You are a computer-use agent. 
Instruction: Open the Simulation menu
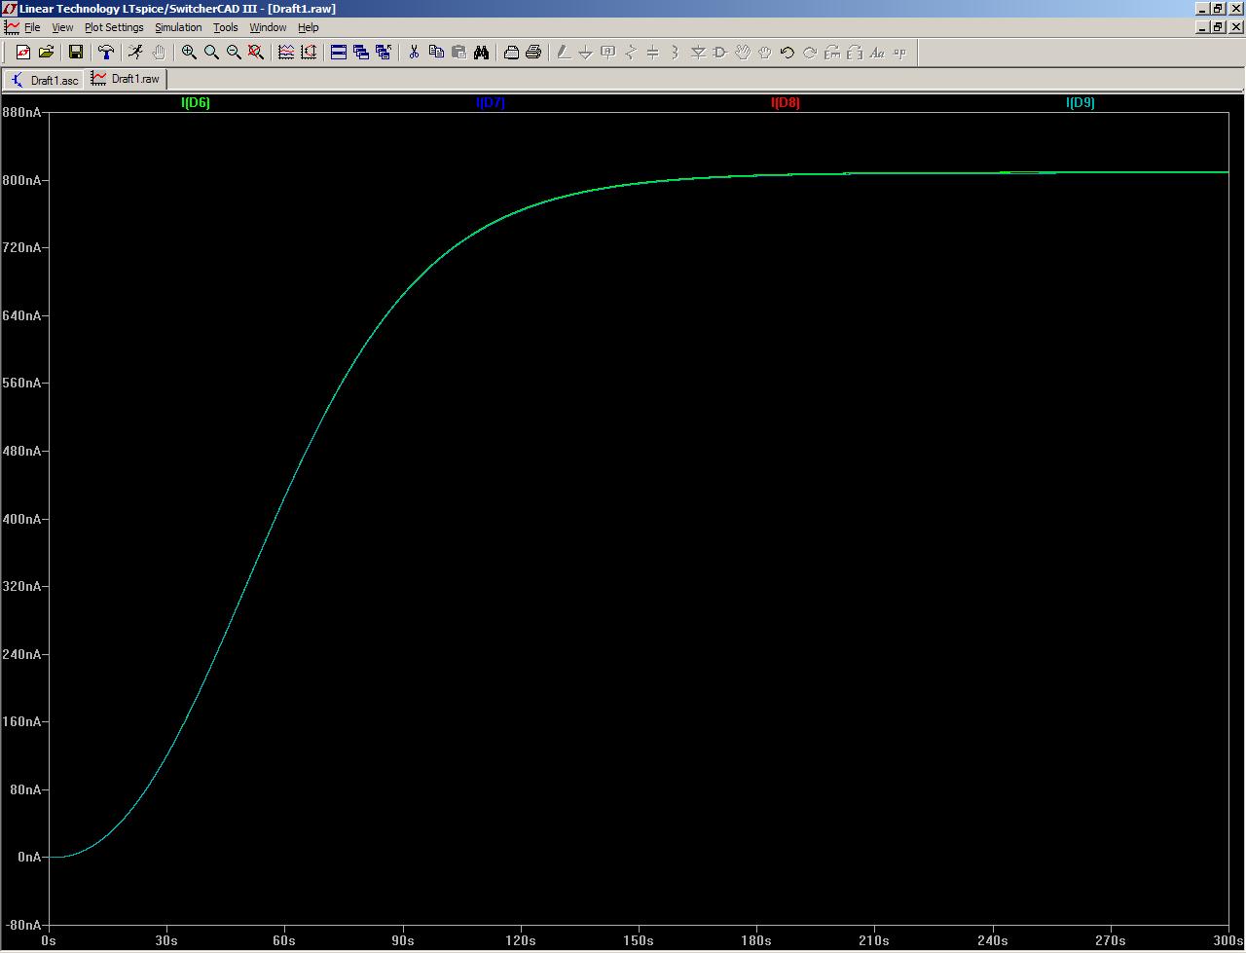tap(178, 27)
